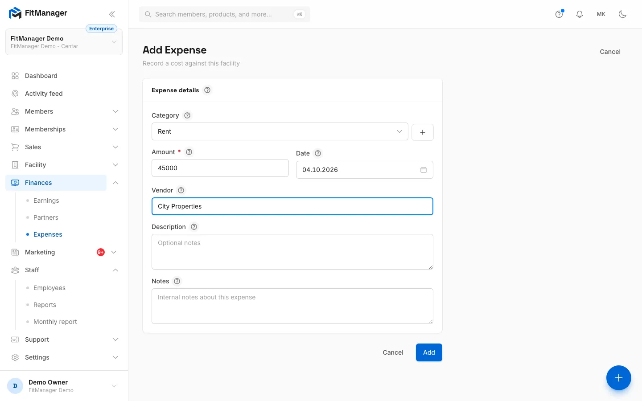Click Cancel link at top right
The image size is (642, 401).
610,52
